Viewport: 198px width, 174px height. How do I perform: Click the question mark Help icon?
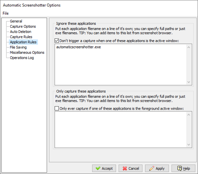(179, 168)
